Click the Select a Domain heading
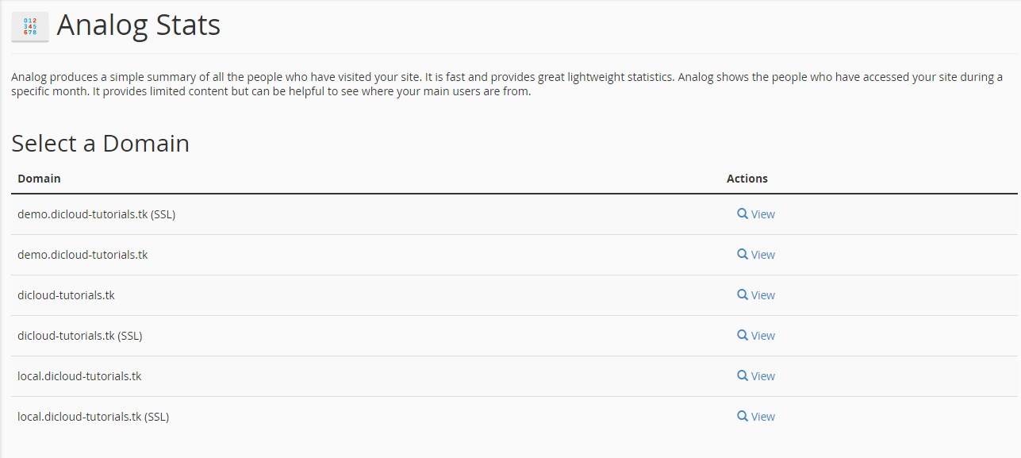Image resolution: width=1021 pixels, height=458 pixels. pyautogui.click(x=100, y=144)
